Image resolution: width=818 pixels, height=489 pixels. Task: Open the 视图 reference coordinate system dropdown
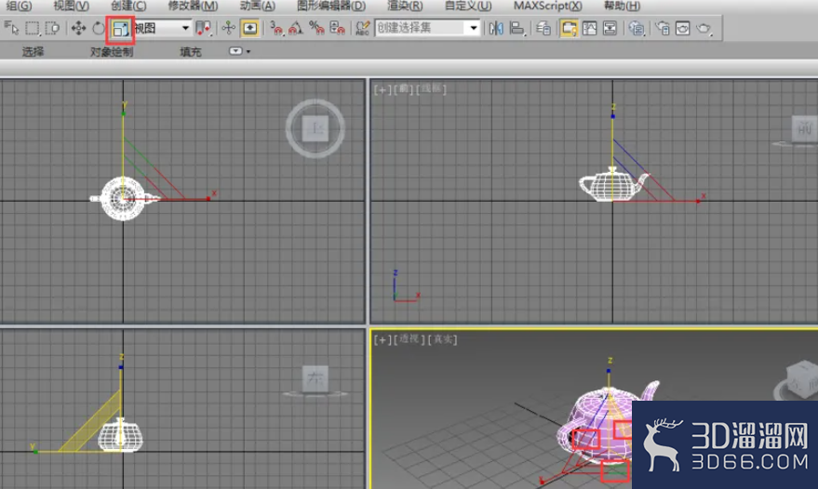[x=162, y=28]
